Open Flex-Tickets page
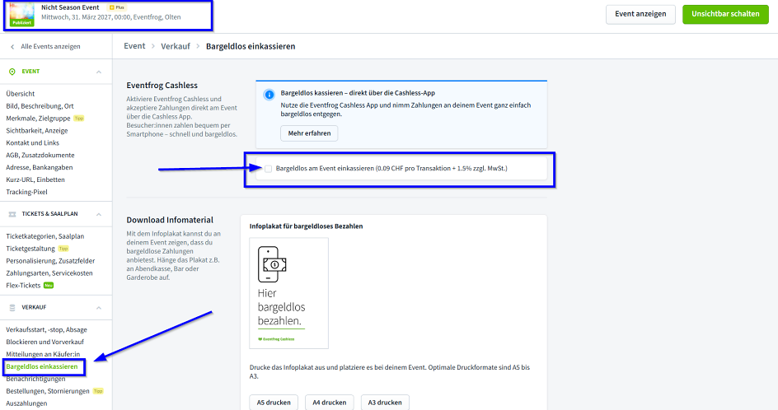 [23, 286]
